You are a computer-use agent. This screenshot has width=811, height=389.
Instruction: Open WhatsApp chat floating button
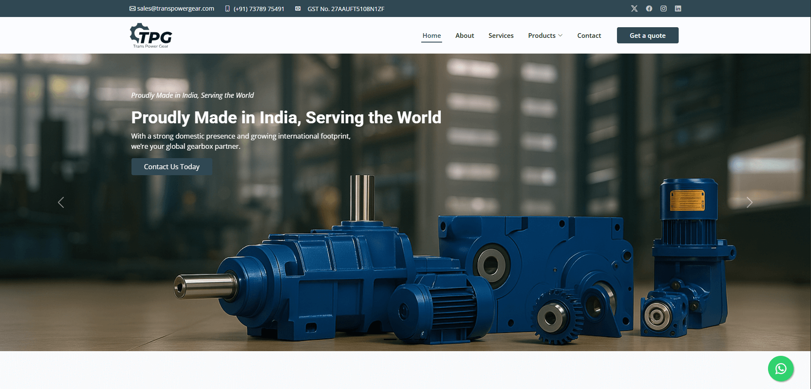coord(780,369)
